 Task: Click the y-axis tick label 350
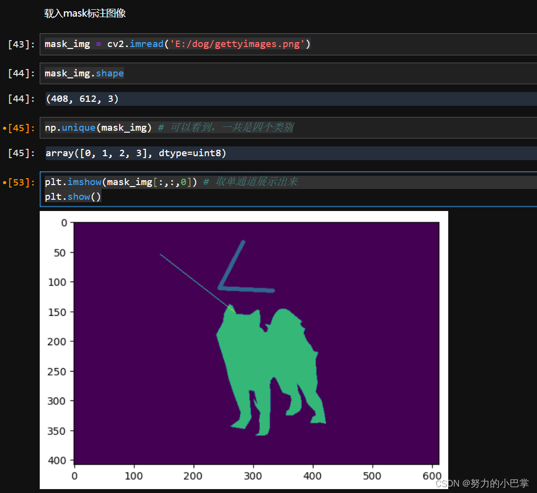point(58,431)
